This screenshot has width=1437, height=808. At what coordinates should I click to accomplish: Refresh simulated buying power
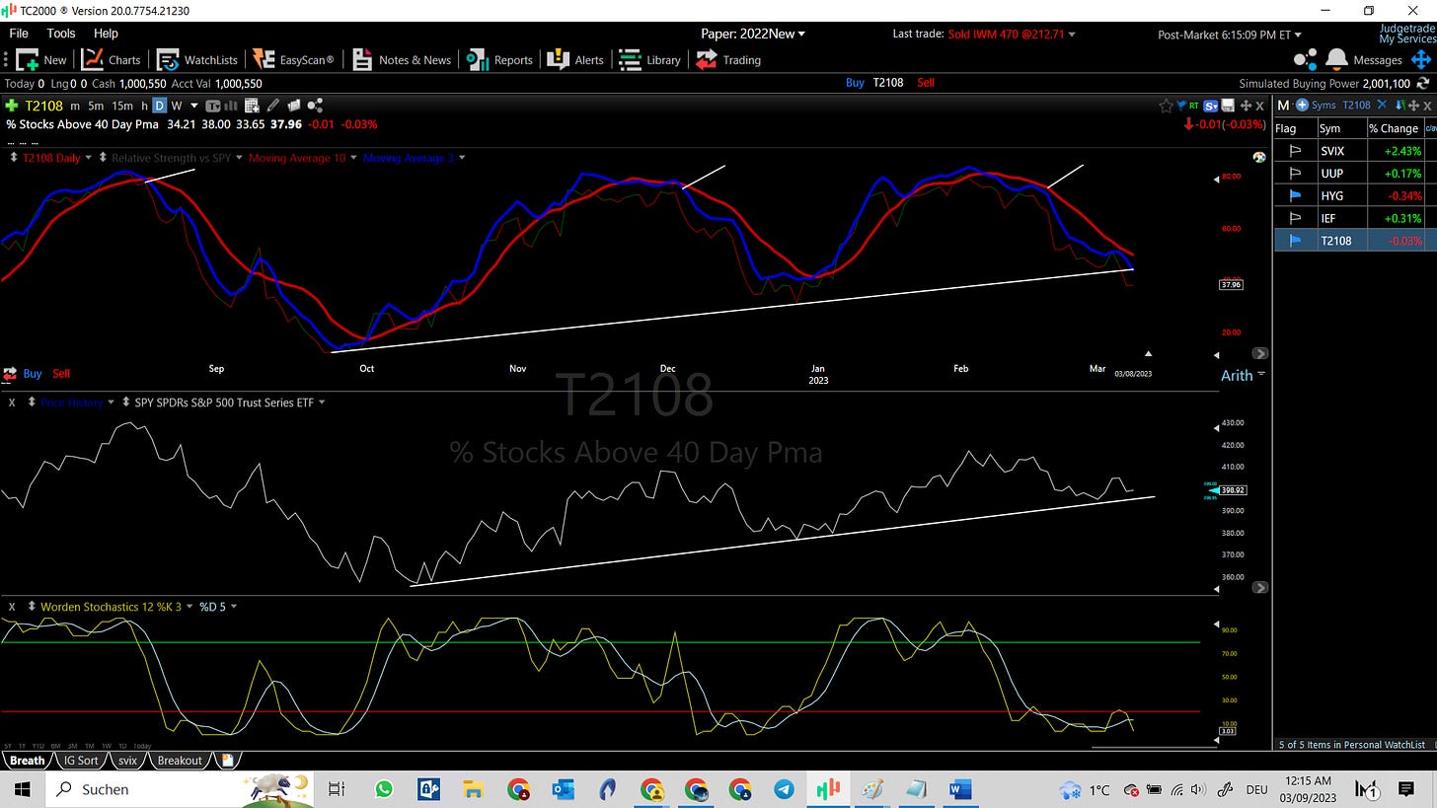point(1423,83)
